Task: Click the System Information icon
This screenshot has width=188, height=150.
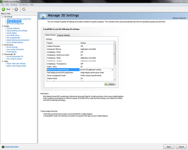Action: 3,147
